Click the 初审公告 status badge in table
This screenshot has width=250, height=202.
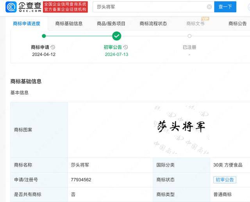click(x=225, y=180)
